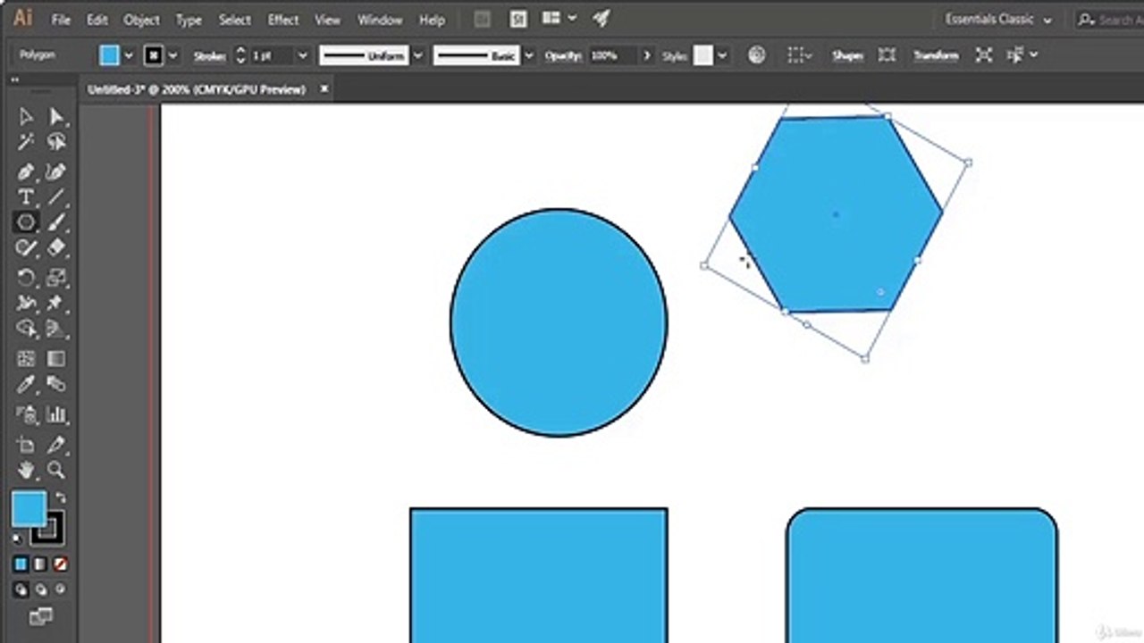Open the Edit menu
The image size is (1144, 643).
(x=97, y=20)
